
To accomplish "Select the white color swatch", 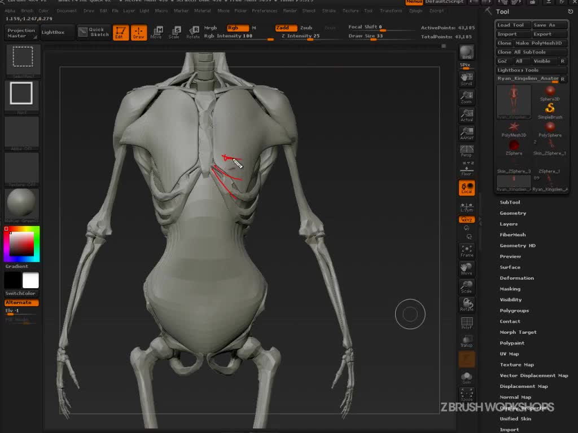I will (30, 281).
